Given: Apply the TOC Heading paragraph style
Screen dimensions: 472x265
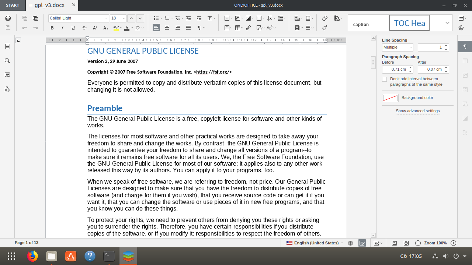Looking at the screenshot, I should click(409, 23).
